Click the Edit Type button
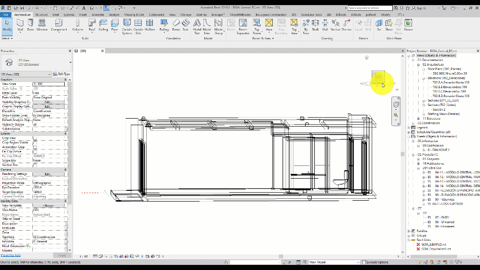Image resolution: width=480 pixels, height=270 pixels. (61, 74)
